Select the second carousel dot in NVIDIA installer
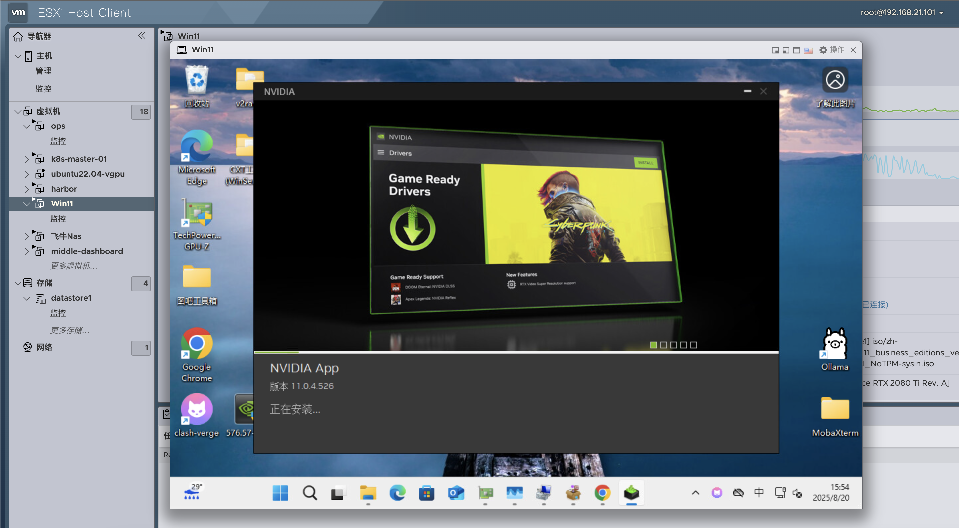 [x=663, y=345]
